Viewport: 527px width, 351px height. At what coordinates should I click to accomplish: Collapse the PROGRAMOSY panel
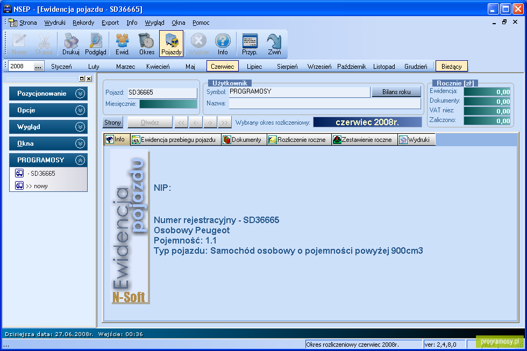point(48,160)
